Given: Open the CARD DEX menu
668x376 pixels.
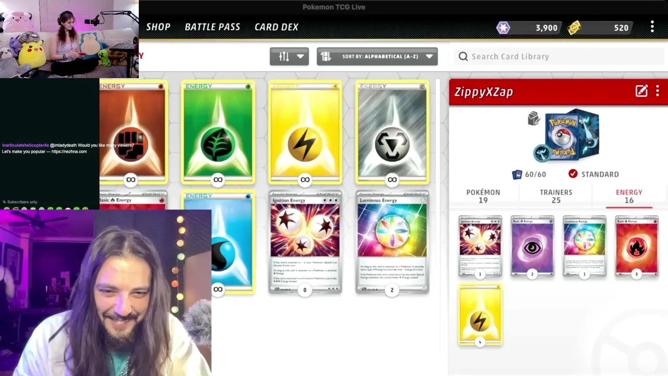Looking at the screenshot, I should tap(276, 27).
